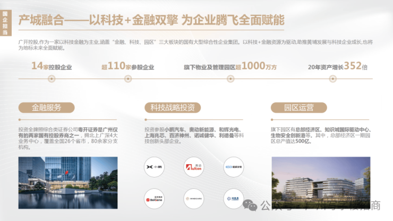Click the BeiGene 百济神州 logo circle
393x221 pixels.
(154, 199)
